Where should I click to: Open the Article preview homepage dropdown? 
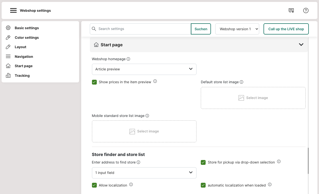coord(144,69)
